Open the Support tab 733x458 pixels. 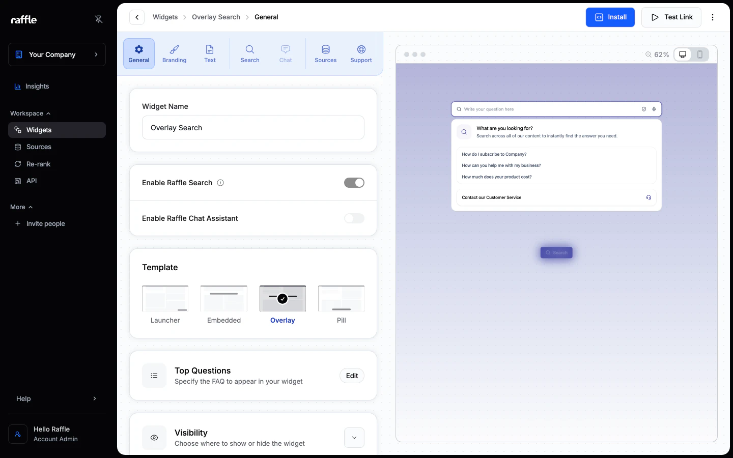coord(361,53)
